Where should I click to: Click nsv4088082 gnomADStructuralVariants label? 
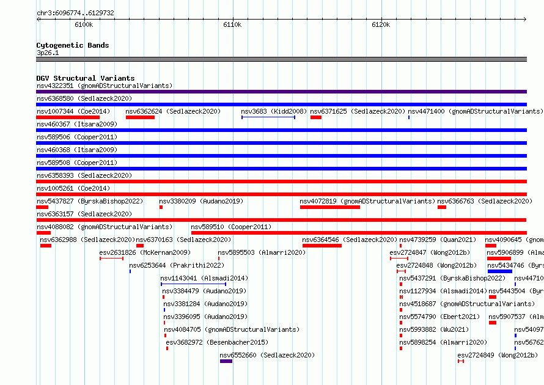pyautogui.click(x=105, y=227)
